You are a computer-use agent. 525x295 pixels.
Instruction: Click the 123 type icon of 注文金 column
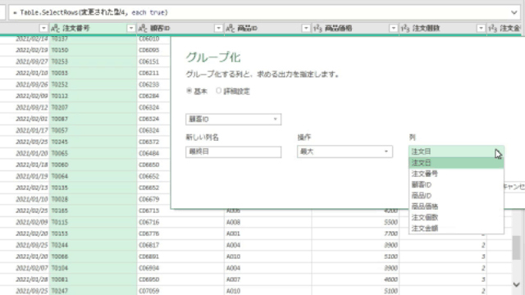click(492, 29)
